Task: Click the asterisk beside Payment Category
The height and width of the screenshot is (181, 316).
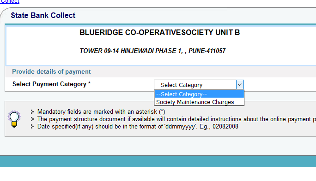Action: coord(89,83)
